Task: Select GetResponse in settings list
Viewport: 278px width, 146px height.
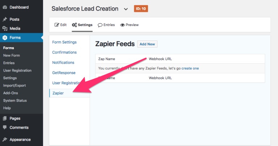Action: tap(64, 73)
